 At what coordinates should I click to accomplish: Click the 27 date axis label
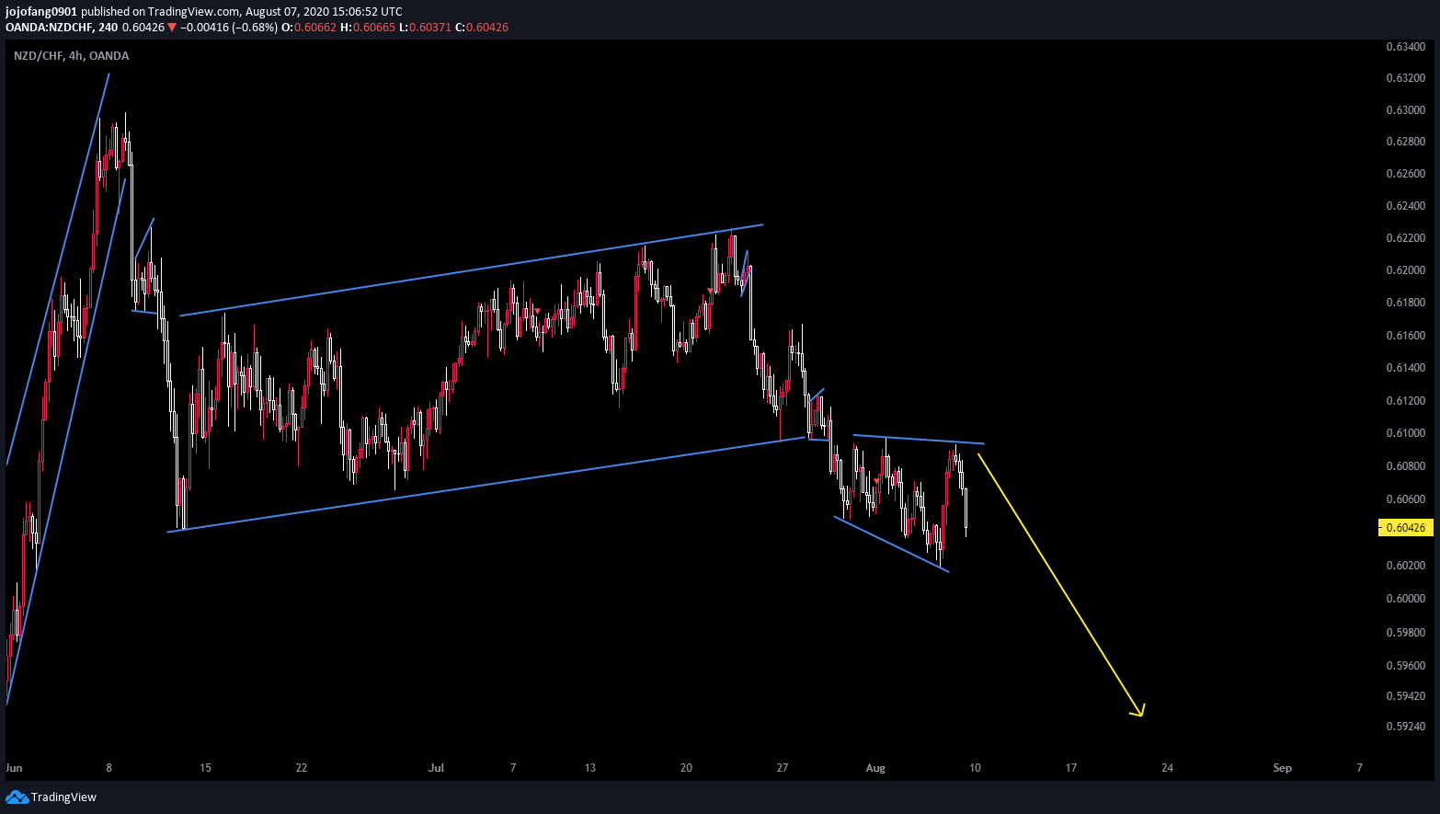(783, 768)
